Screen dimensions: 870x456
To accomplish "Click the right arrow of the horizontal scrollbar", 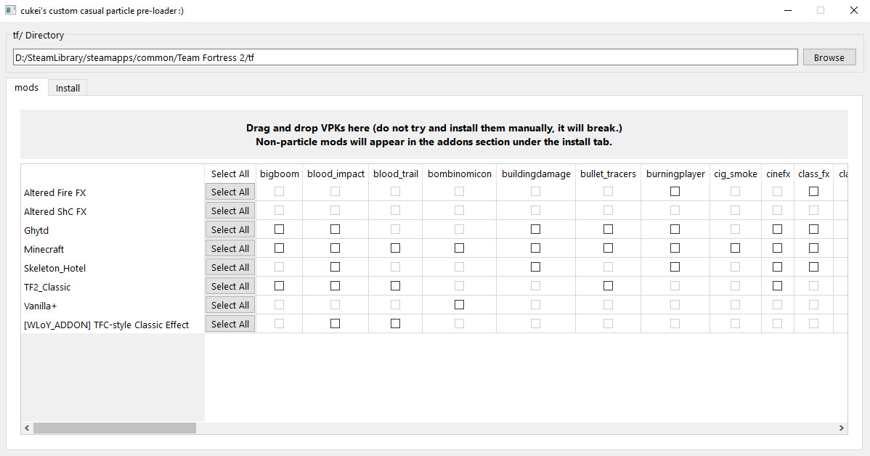I will click(x=841, y=428).
